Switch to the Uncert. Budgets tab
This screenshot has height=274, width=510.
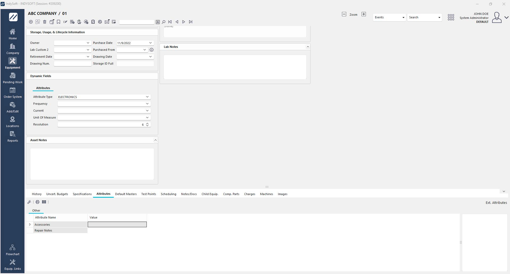(x=57, y=194)
